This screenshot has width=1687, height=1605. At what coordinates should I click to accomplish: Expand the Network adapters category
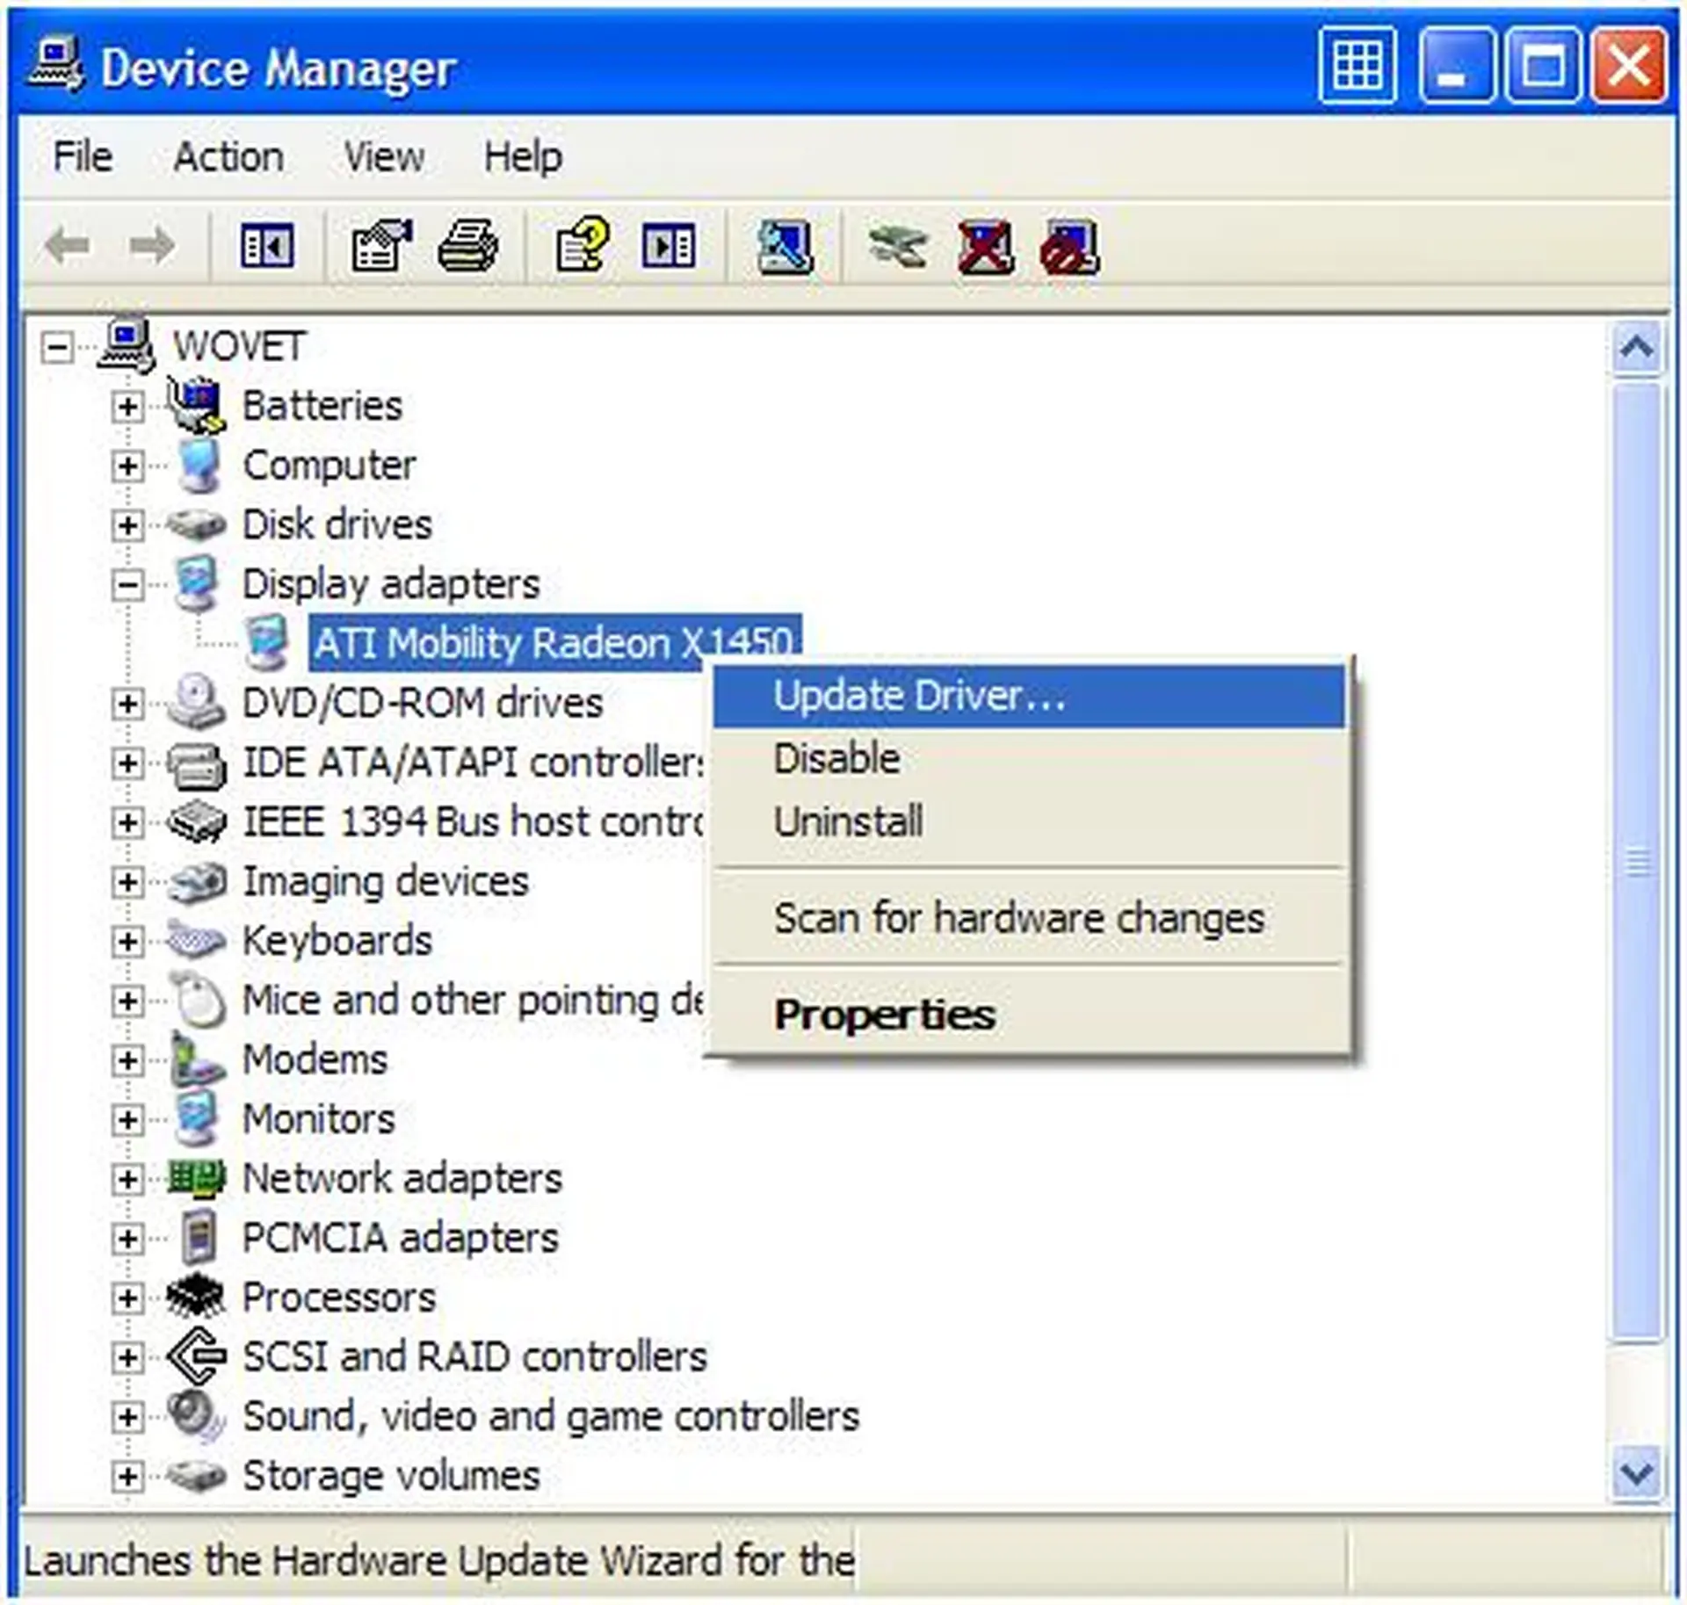[x=127, y=1179]
